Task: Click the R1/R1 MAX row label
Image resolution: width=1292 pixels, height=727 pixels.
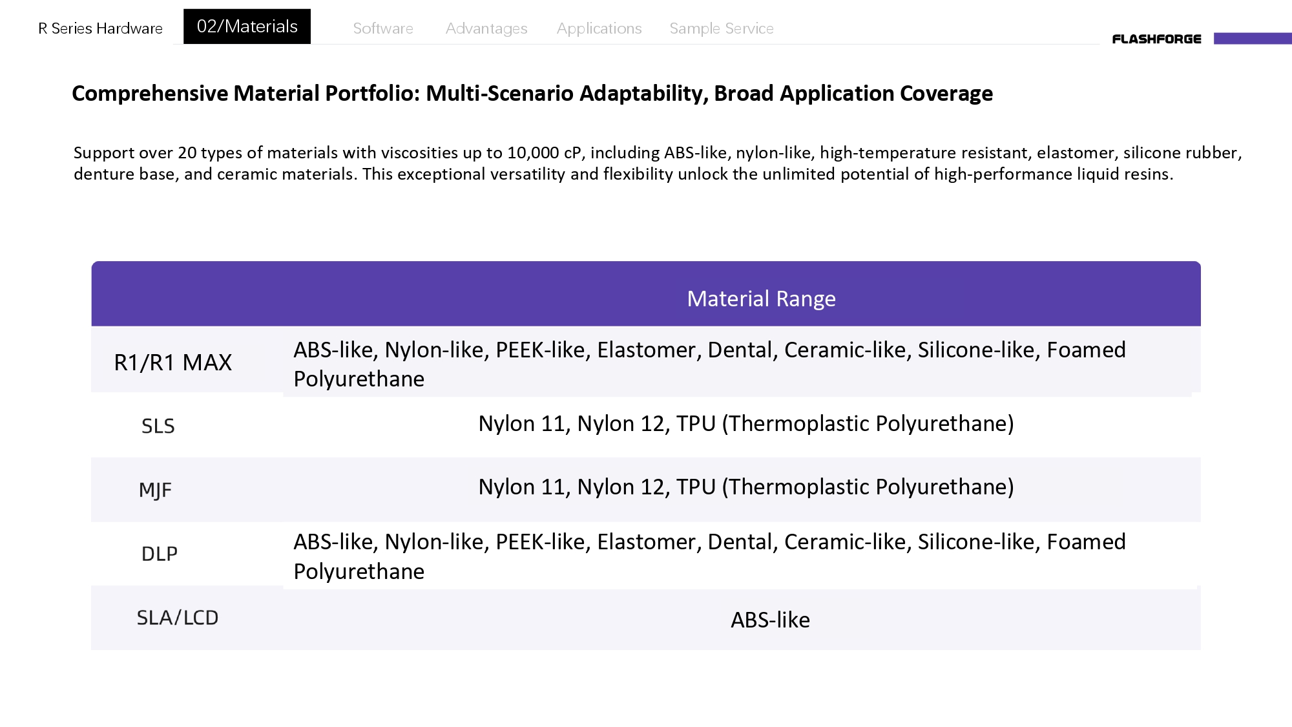Action: (172, 363)
